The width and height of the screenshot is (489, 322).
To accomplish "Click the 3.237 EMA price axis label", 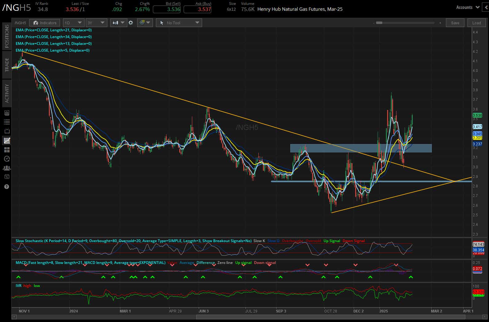I will 477,144.
